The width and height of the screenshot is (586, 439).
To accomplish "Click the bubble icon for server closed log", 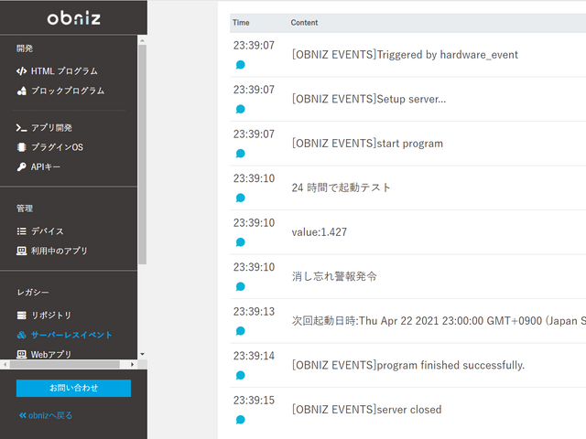I will [x=240, y=420].
